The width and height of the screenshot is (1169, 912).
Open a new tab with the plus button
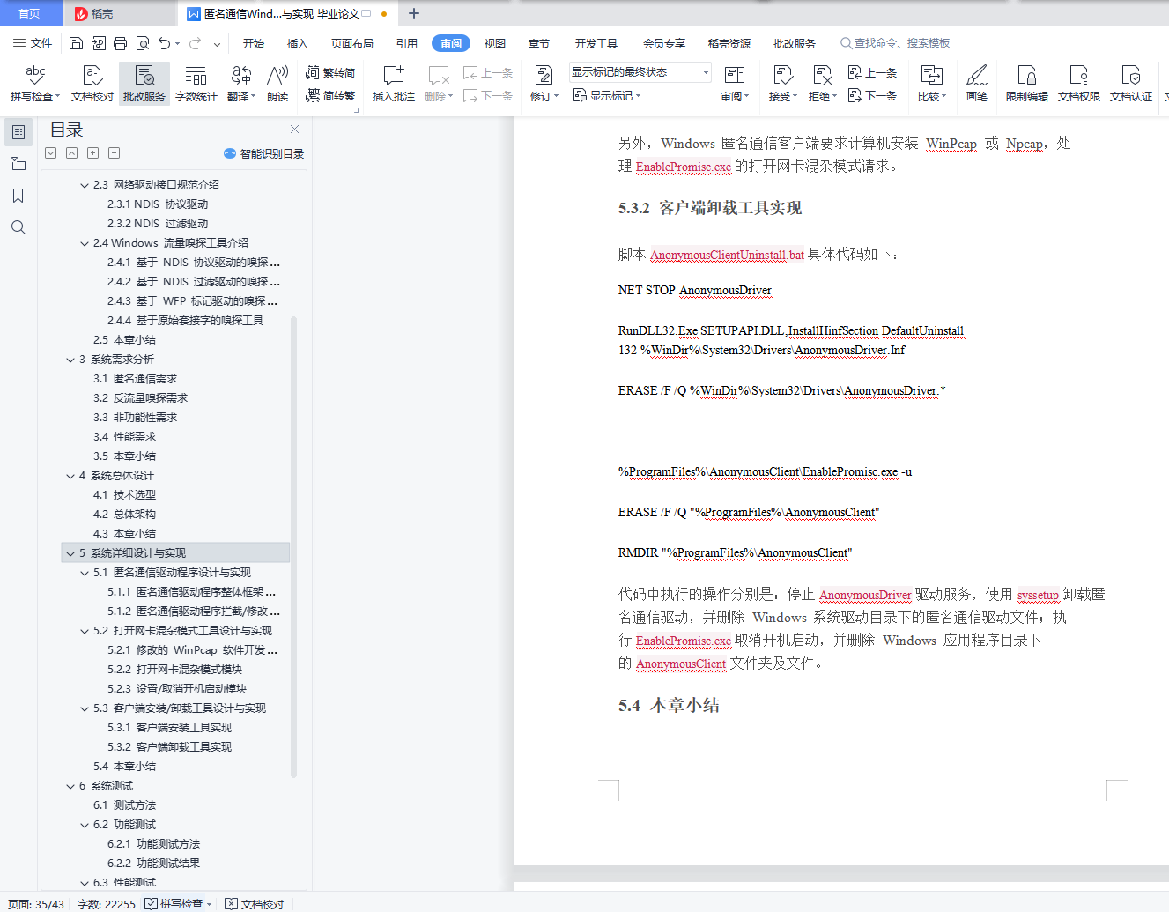point(414,13)
